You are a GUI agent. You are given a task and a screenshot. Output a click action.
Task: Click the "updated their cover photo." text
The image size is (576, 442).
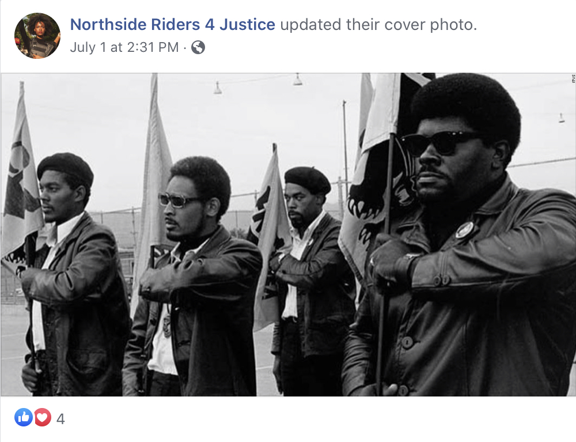378,25
